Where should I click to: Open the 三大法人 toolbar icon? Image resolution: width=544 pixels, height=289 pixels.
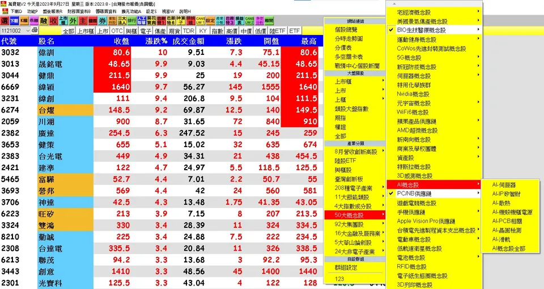[x=122, y=21]
